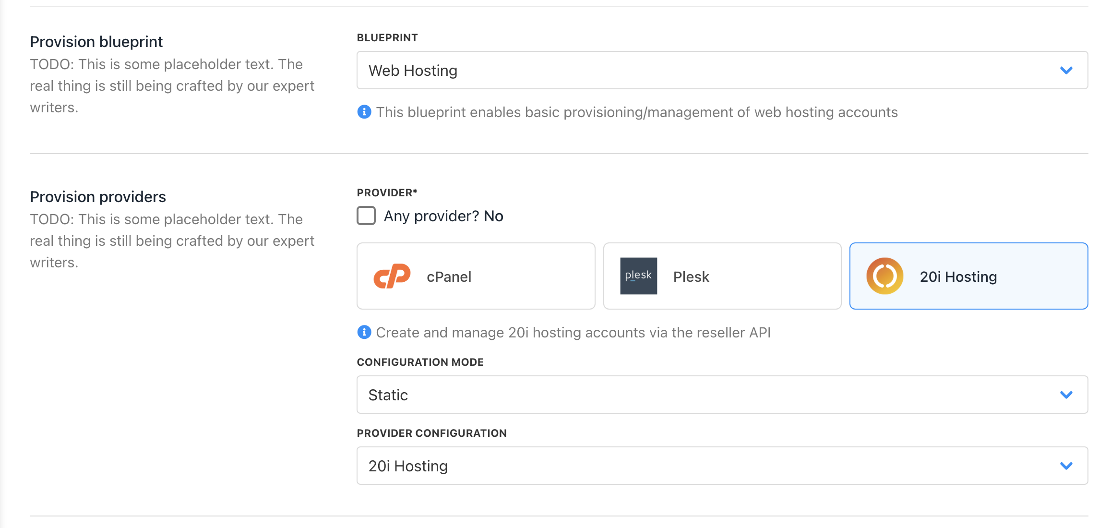Click the info icon beside blueprint description
Viewport: 1099px width, 528px height.
(x=364, y=112)
